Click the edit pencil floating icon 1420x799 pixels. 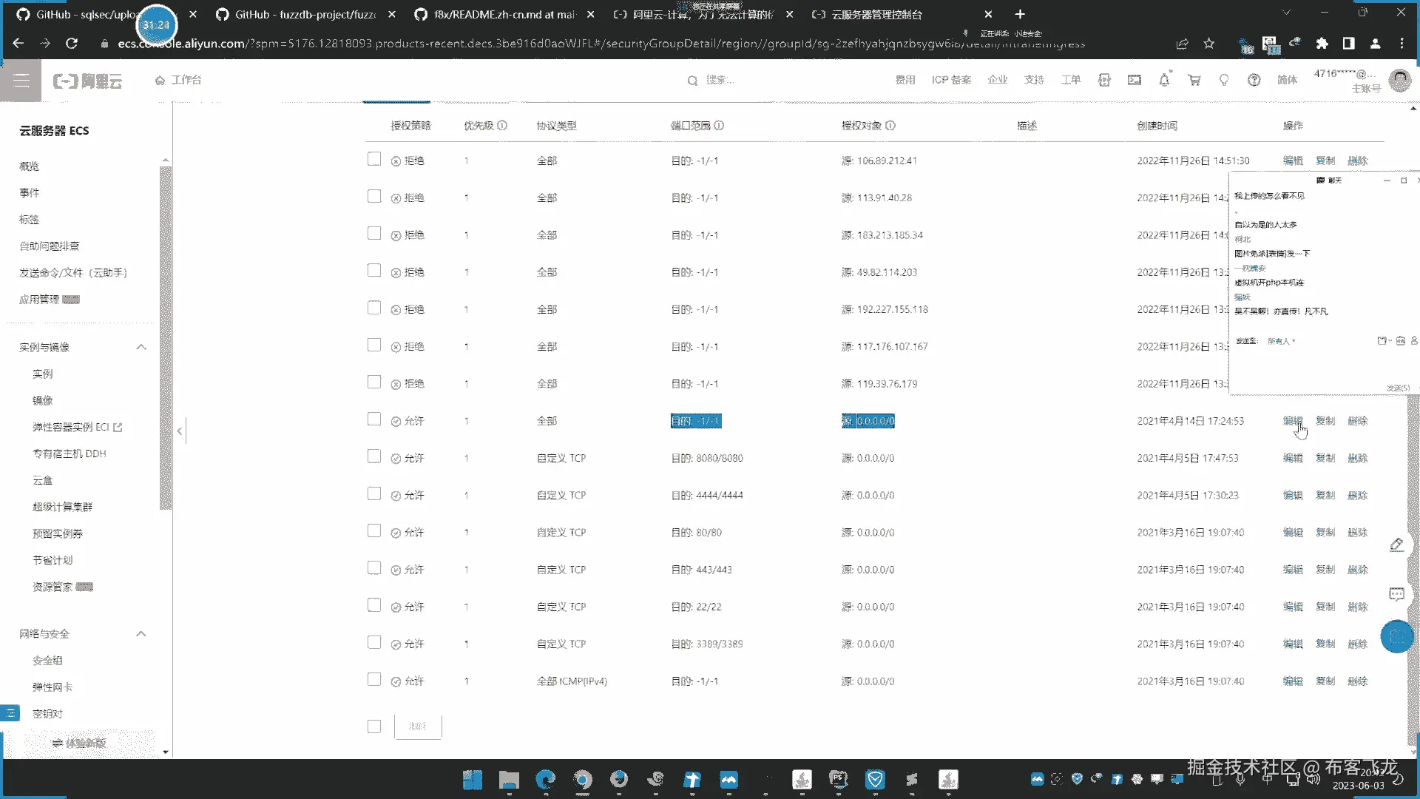coord(1396,545)
